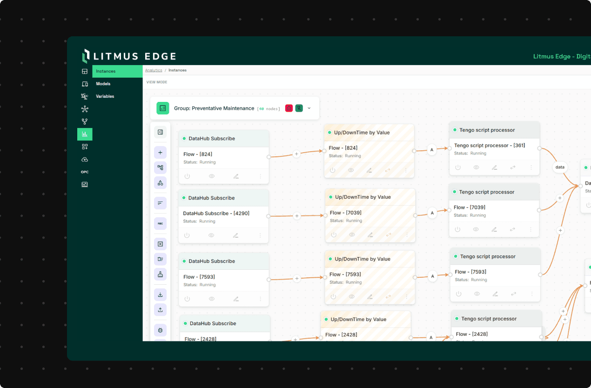Click the OPC sidebar icon

pyautogui.click(x=85, y=172)
